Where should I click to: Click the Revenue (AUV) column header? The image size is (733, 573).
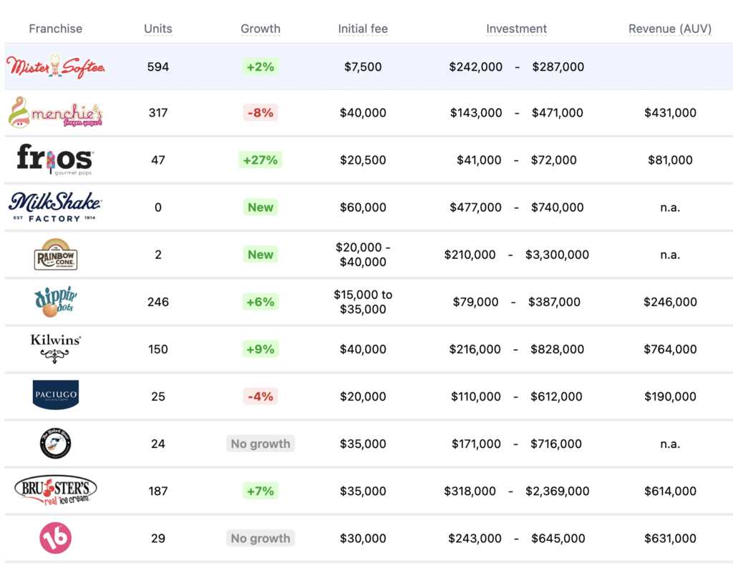670,29
